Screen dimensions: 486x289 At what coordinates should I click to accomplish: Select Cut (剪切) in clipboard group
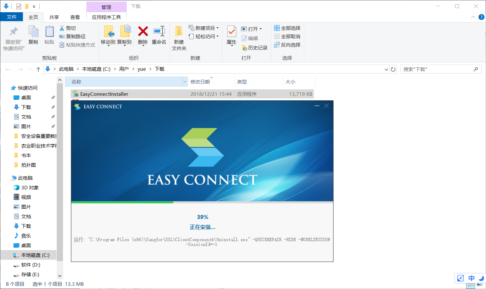point(68,28)
